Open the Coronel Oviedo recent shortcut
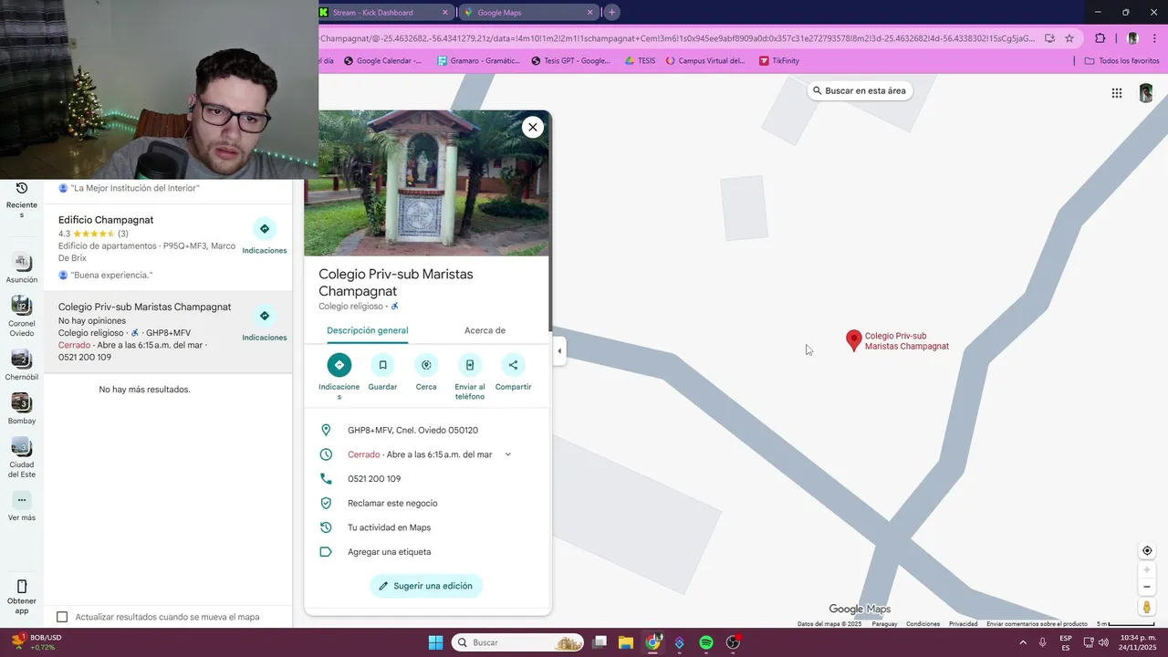The image size is (1168, 657). tap(22, 317)
